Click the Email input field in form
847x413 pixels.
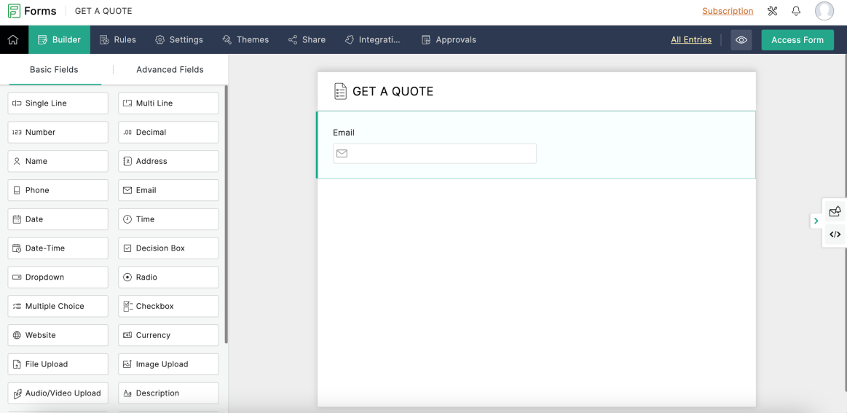tap(434, 154)
